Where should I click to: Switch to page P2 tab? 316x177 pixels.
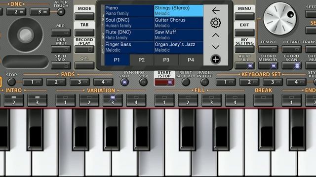coord(142,60)
